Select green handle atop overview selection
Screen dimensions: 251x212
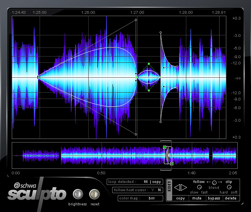(165, 147)
